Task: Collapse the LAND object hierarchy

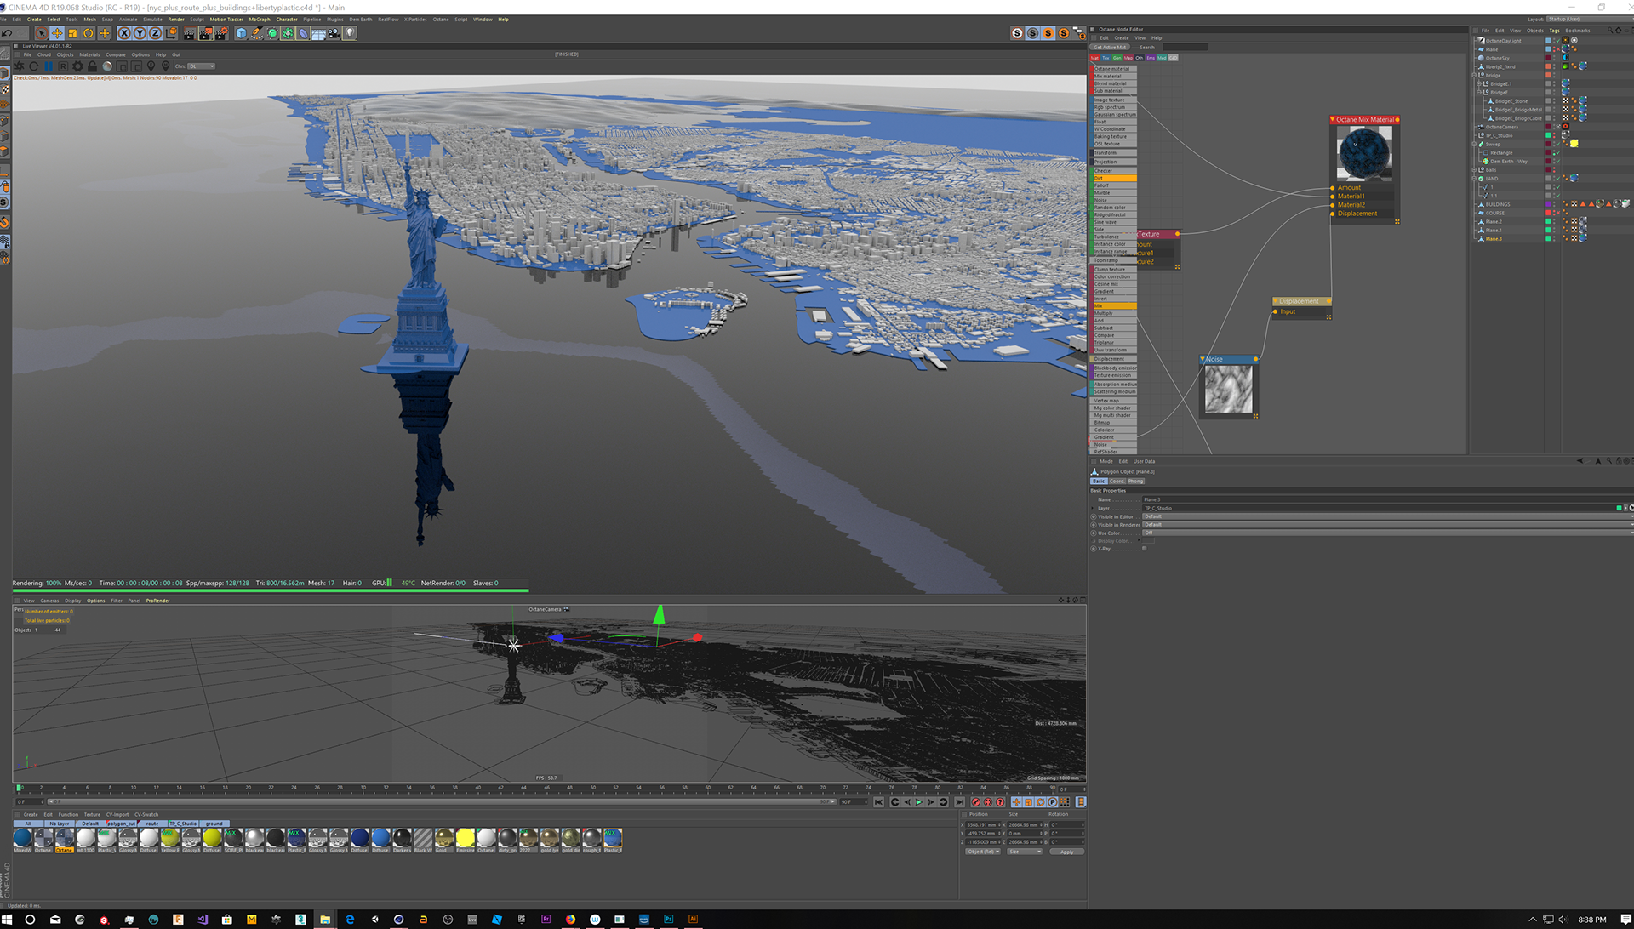Action: pos(1474,178)
